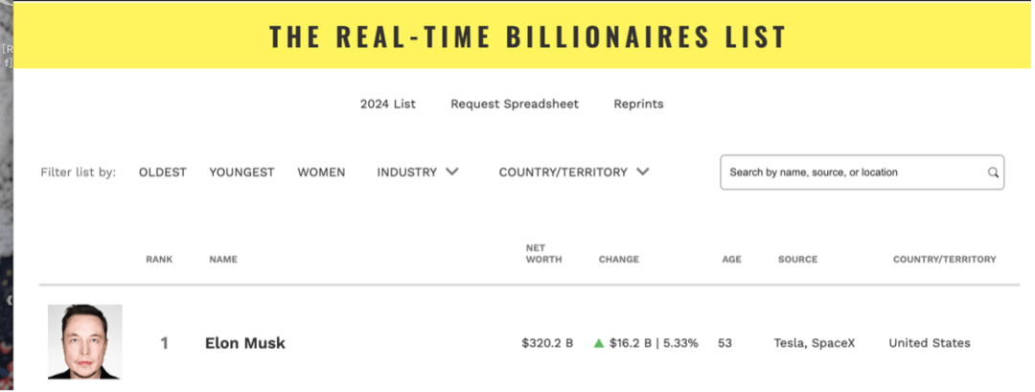Sort by the Rank column header
The image size is (1035, 392).
pyautogui.click(x=158, y=260)
